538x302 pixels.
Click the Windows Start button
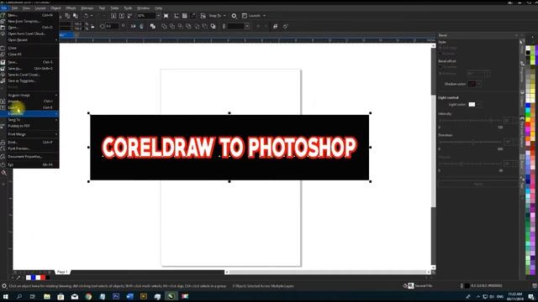tap(5, 296)
